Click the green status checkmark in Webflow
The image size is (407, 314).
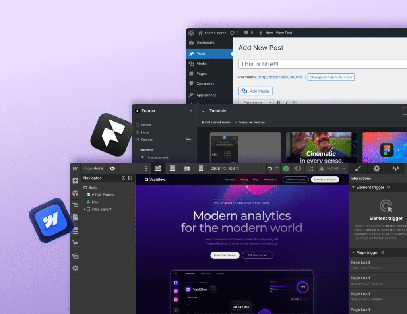tap(286, 169)
